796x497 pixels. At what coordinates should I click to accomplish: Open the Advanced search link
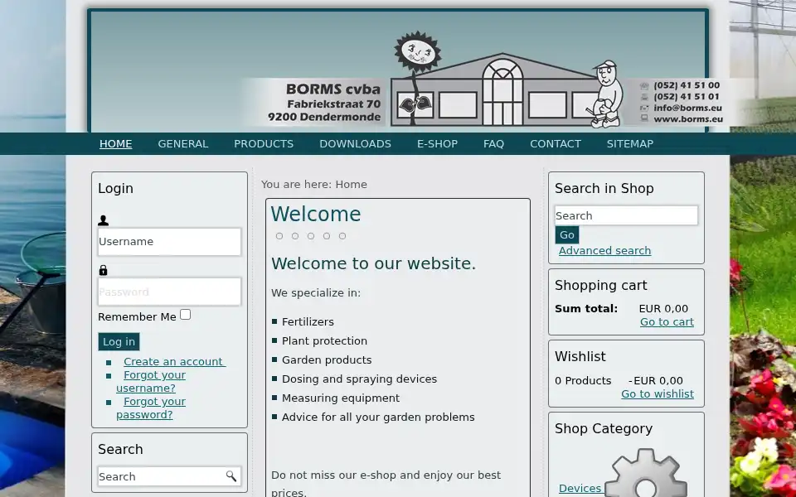[604, 250]
